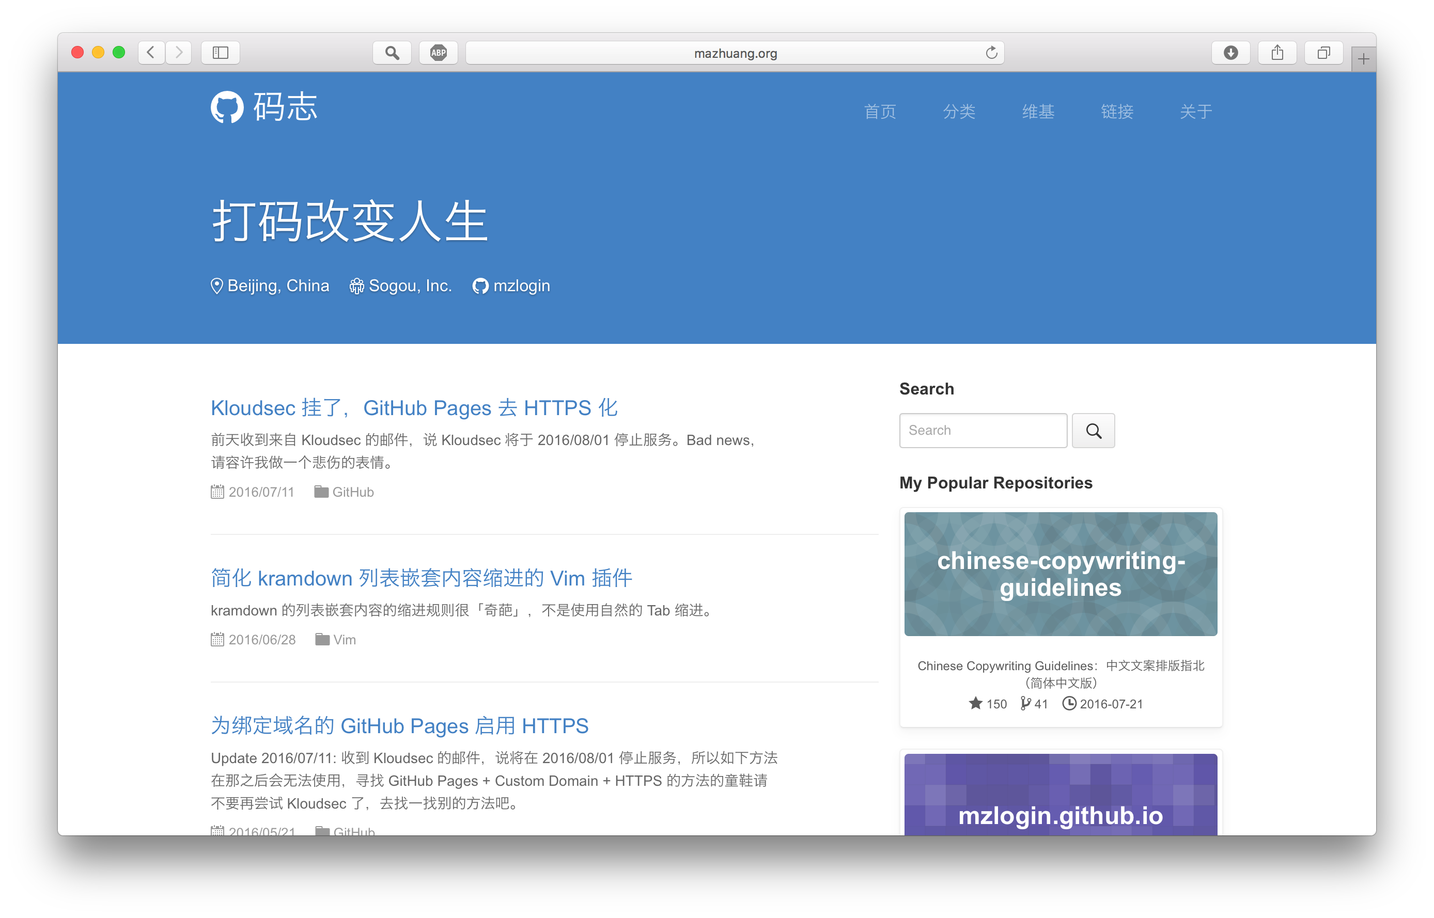Click the toolbar magnifying glass button

392,53
